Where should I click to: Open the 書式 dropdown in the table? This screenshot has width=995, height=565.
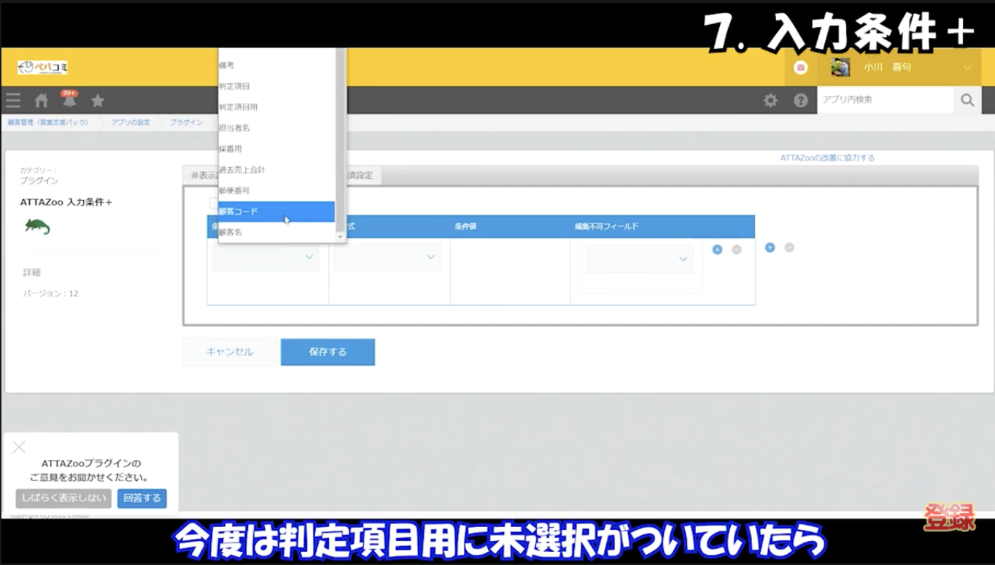(387, 258)
